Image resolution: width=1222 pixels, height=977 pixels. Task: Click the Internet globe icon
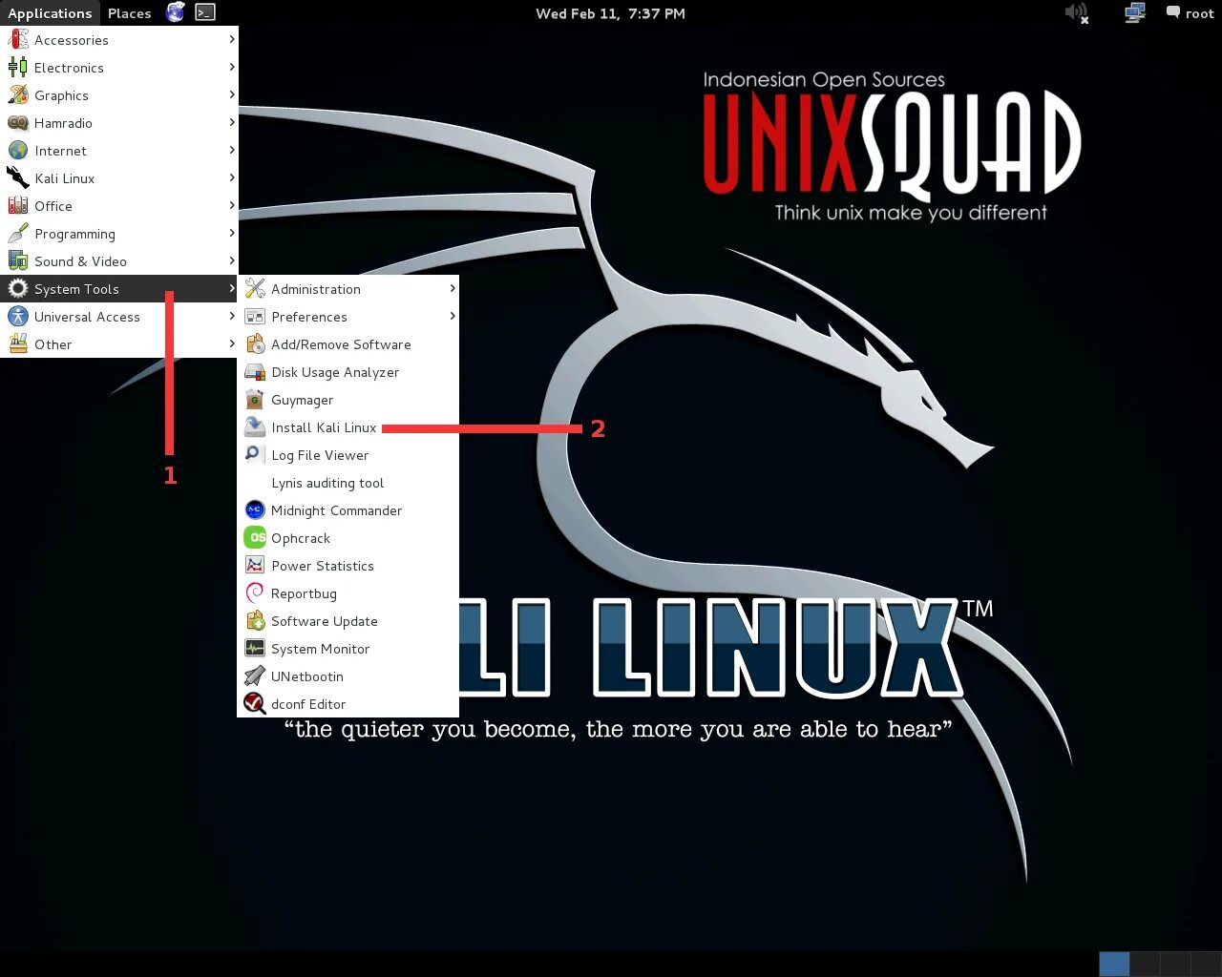[x=18, y=151]
